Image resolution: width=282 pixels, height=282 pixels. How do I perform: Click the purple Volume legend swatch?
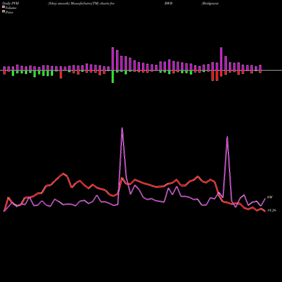pos(3,7)
